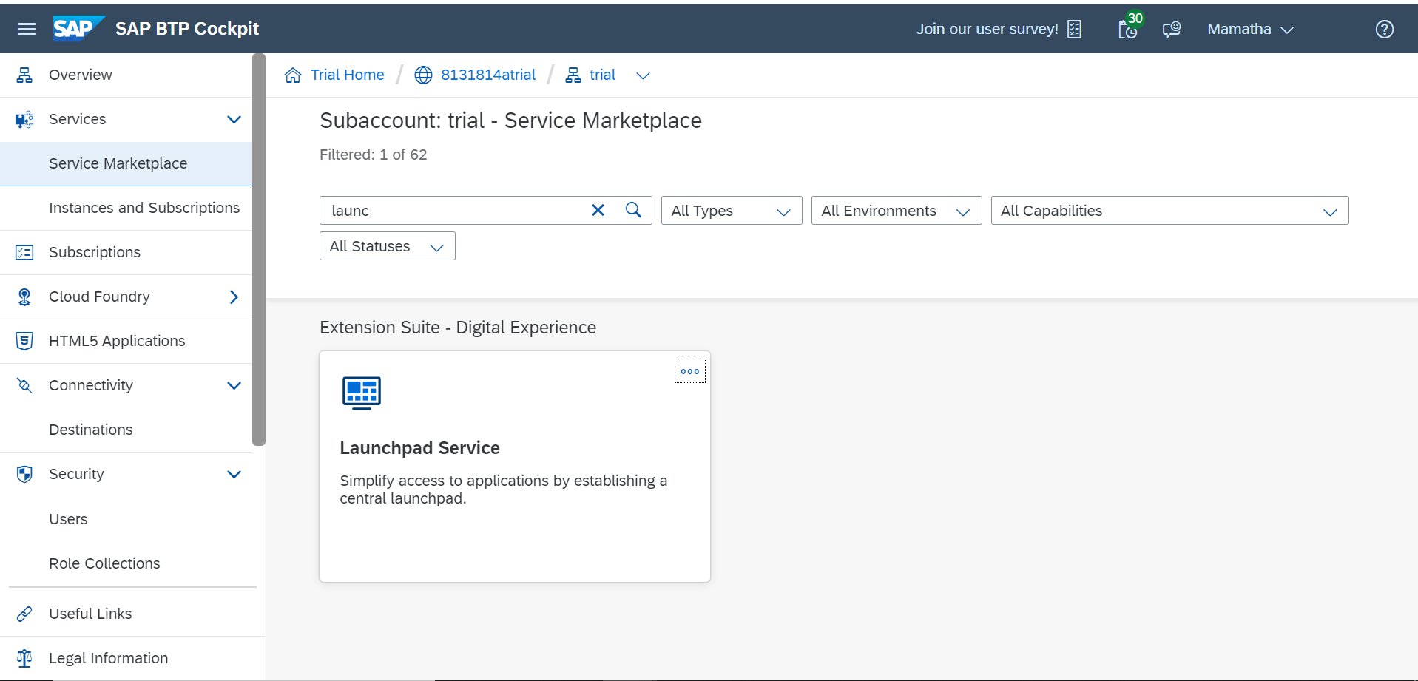
Task: Click the Security shield icon
Action: click(x=24, y=474)
